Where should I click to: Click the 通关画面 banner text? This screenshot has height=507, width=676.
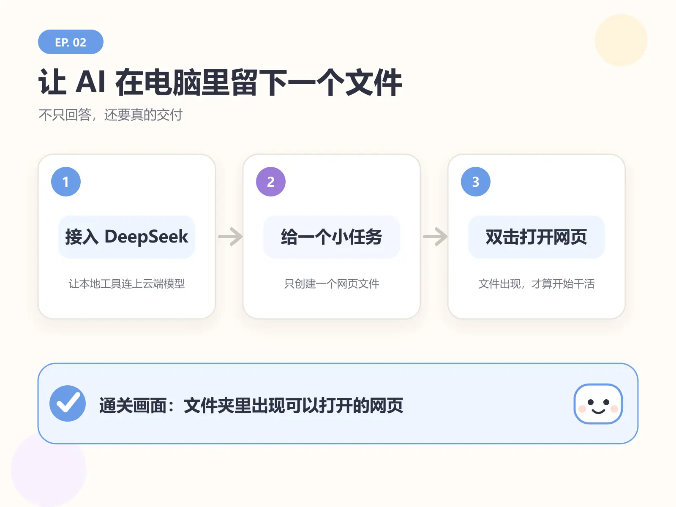(x=251, y=406)
